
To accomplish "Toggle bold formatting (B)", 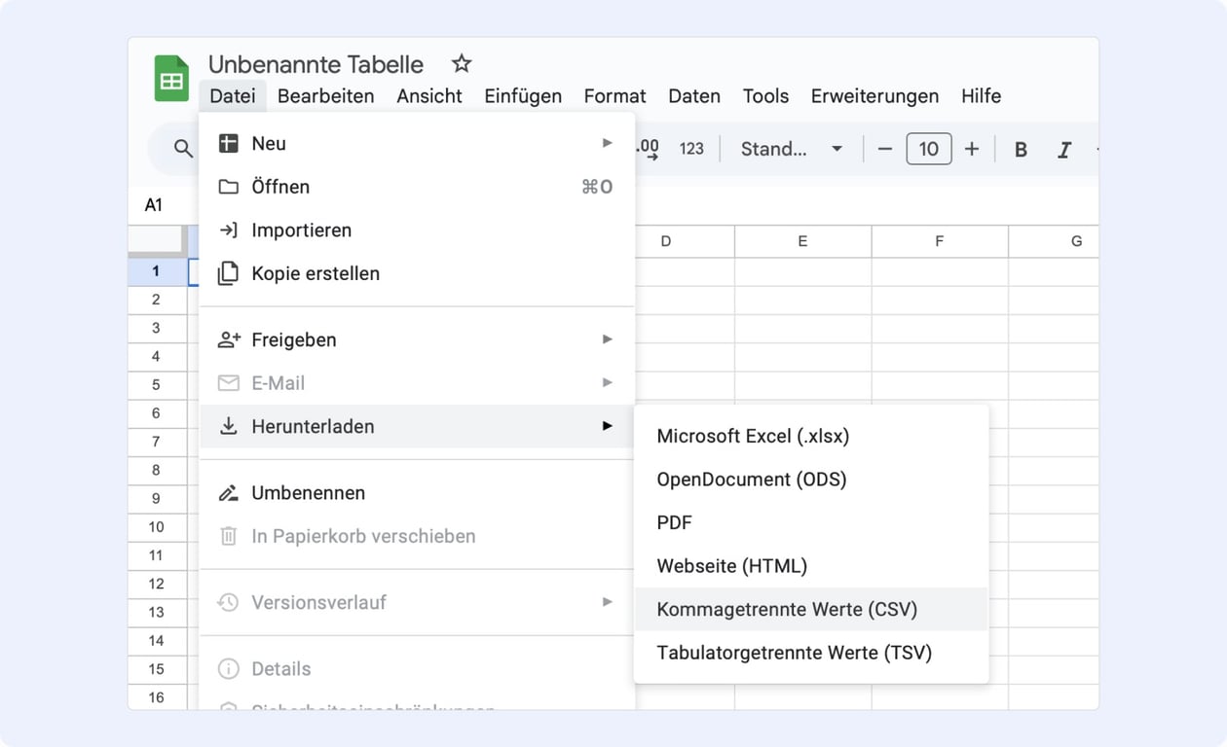I will [x=1021, y=150].
